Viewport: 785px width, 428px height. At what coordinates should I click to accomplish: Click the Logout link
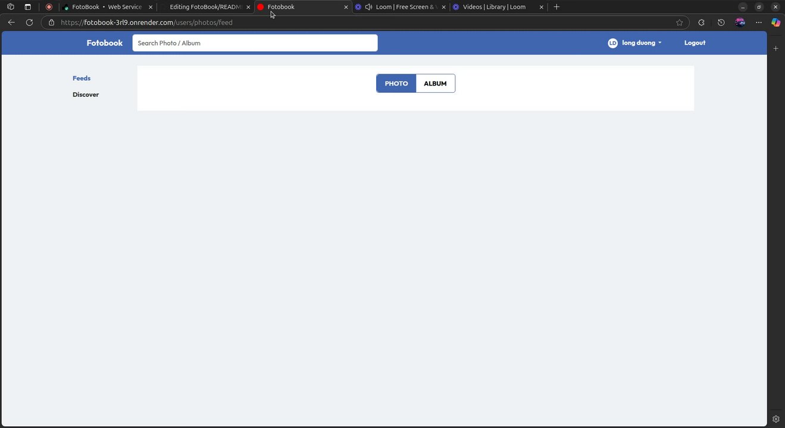pyautogui.click(x=695, y=43)
